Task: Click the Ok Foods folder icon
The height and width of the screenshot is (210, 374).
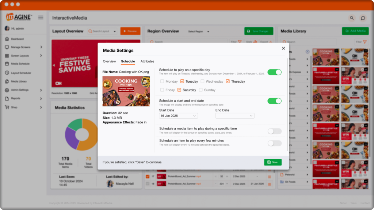Action: tap(282, 182)
